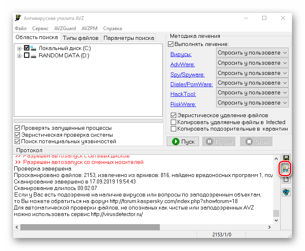Screen dimensions: 305x251
Task: Open the Spy/Spyware action dropdown
Action: pos(252,73)
